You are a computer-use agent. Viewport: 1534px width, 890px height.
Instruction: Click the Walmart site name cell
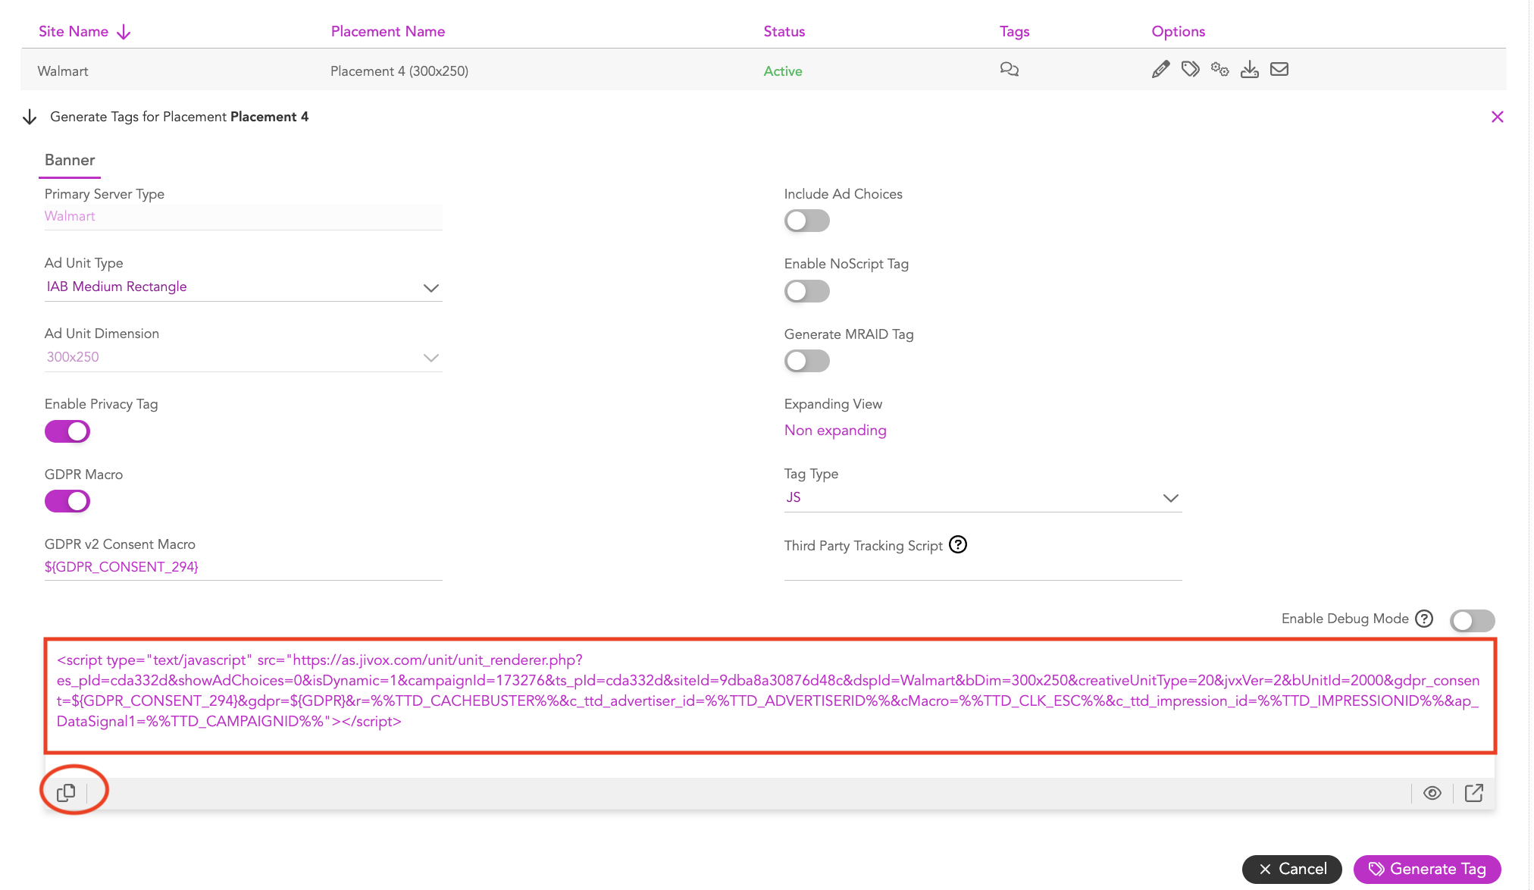coord(63,71)
